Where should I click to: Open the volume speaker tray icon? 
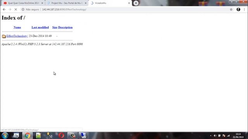click(215, 136)
